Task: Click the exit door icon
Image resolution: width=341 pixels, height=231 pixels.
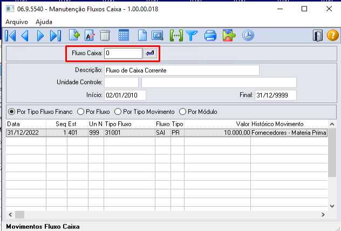Action: pos(318,36)
